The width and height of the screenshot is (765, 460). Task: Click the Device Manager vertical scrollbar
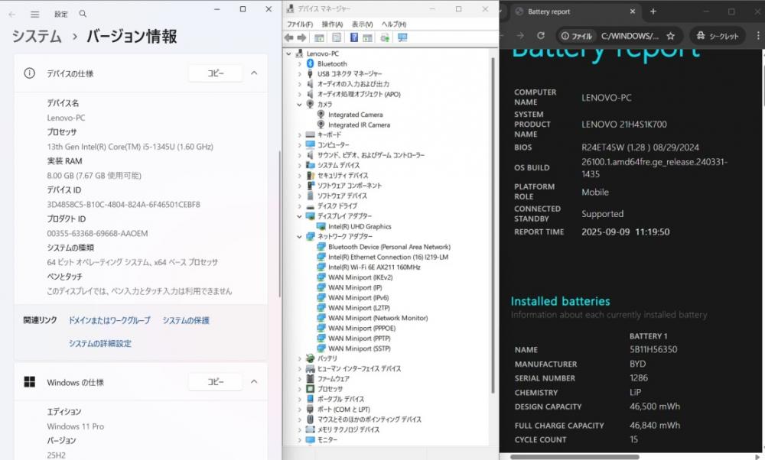point(493,225)
